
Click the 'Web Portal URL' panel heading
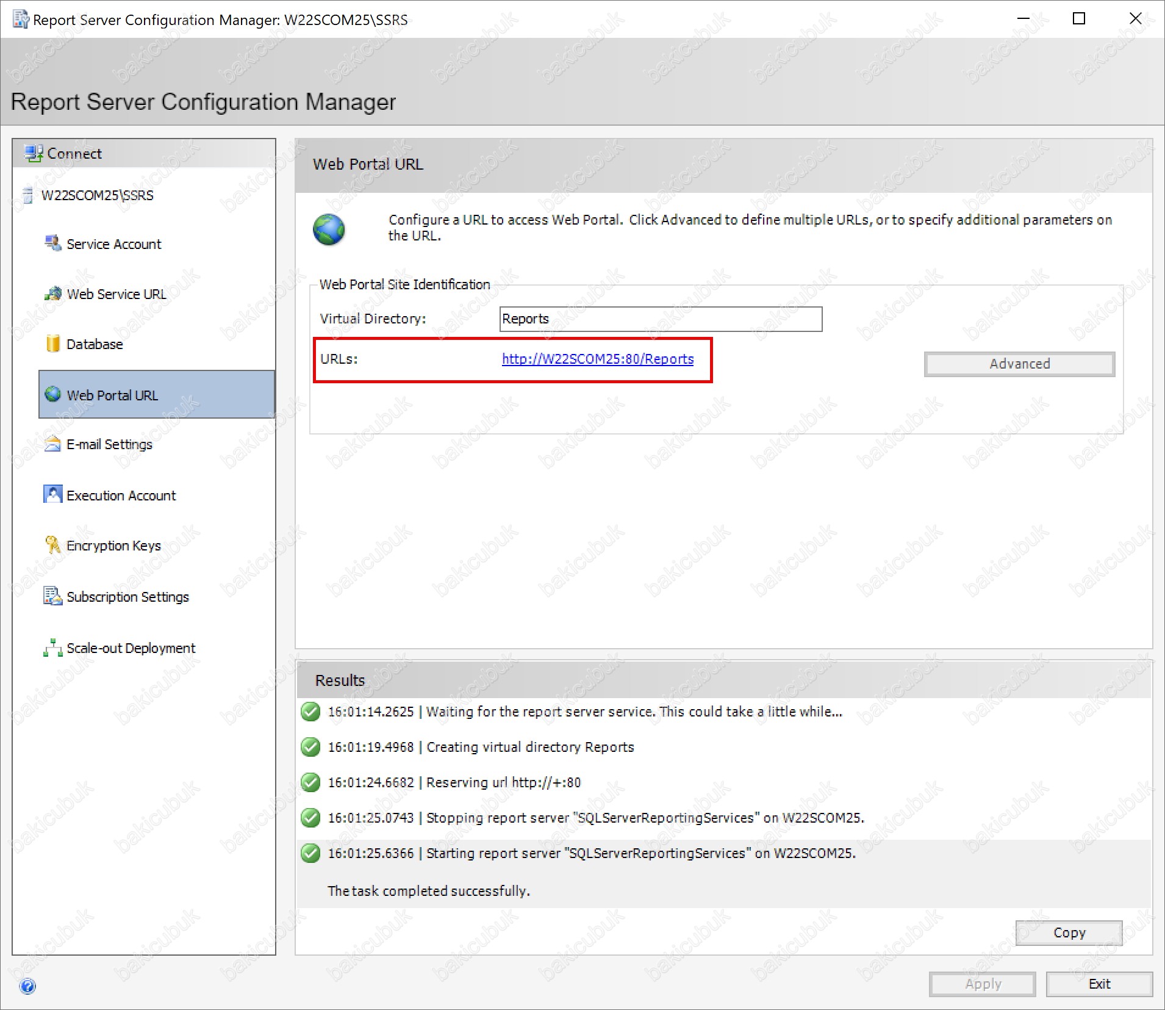point(368,164)
